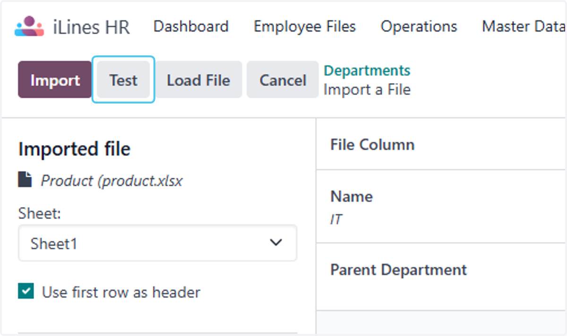The width and height of the screenshot is (567, 336).
Task: Click the Sheet: label
Action: [x=40, y=214]
